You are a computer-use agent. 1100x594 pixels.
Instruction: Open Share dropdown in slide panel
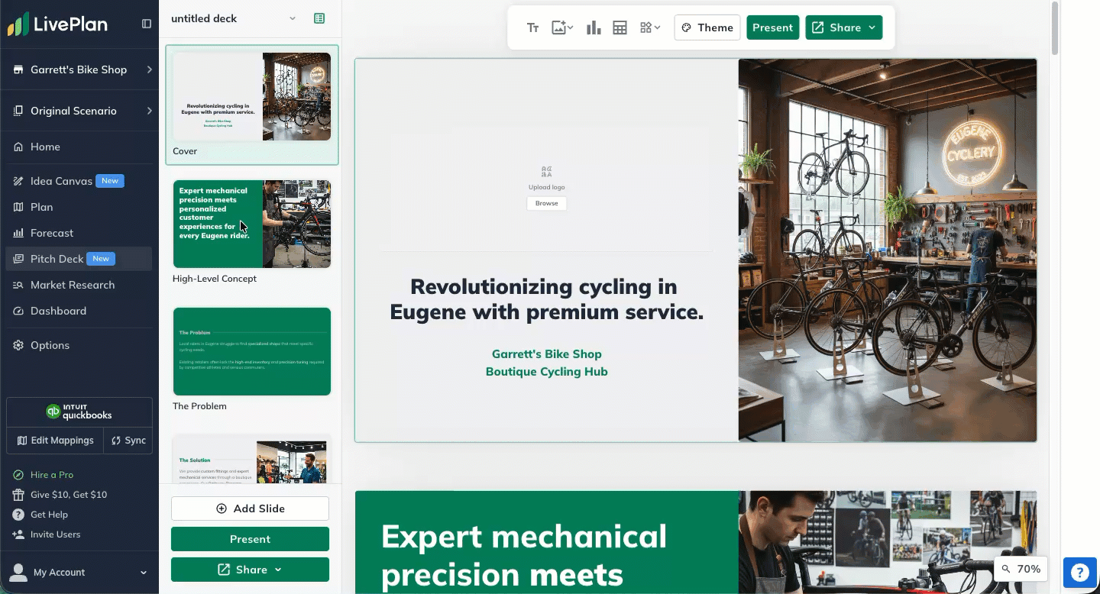[250, 570]
